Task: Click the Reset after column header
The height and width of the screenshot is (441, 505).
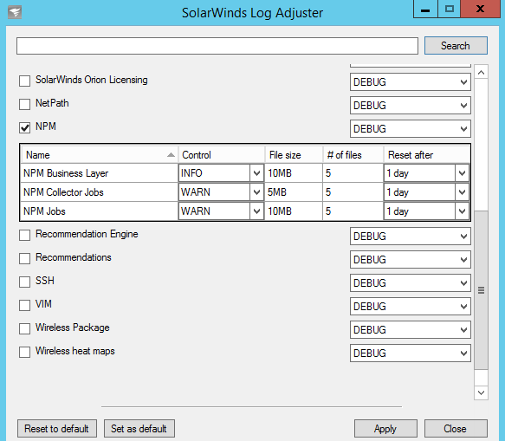Action: point(427,155)
